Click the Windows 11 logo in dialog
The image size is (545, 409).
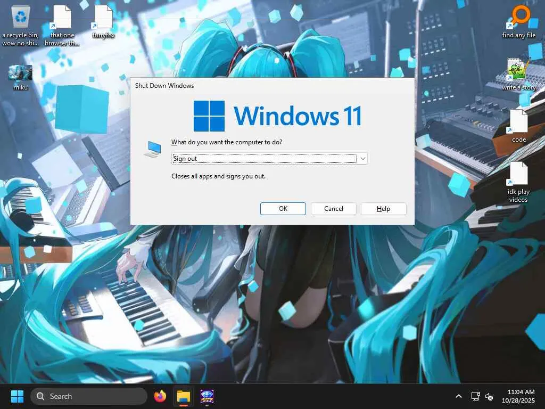pyautogui.click(x=277, y=116)
